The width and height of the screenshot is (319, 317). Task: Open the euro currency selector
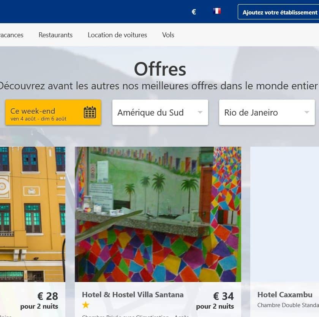[x=194, y=12]
